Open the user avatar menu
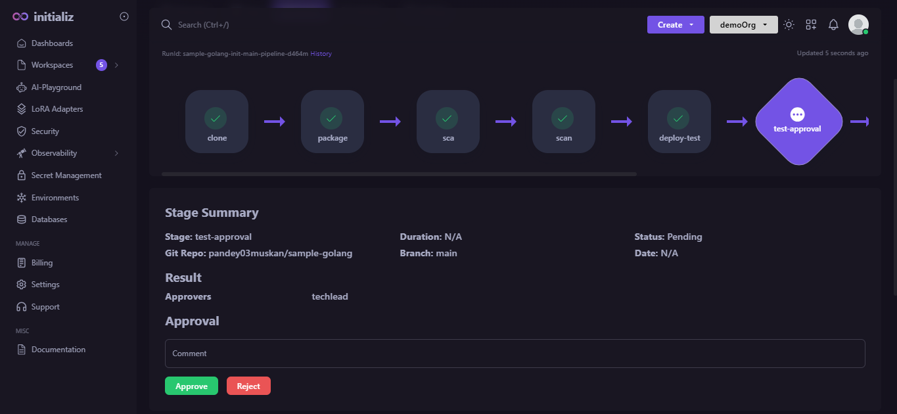 858,24
